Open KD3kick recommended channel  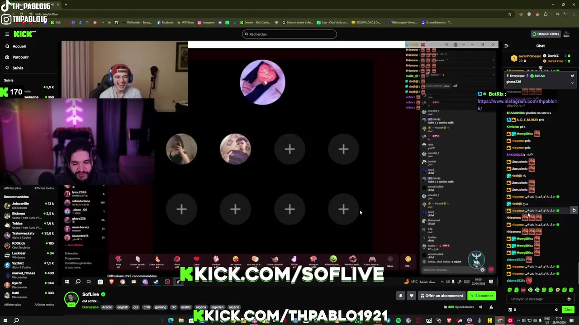[x=28, y=245]
